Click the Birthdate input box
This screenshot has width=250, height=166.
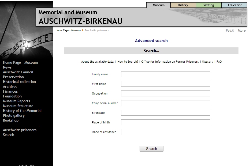coord(166,113)
